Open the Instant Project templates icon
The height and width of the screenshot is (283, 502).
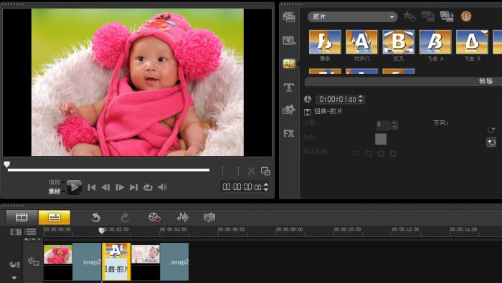(x=289, y=41)
